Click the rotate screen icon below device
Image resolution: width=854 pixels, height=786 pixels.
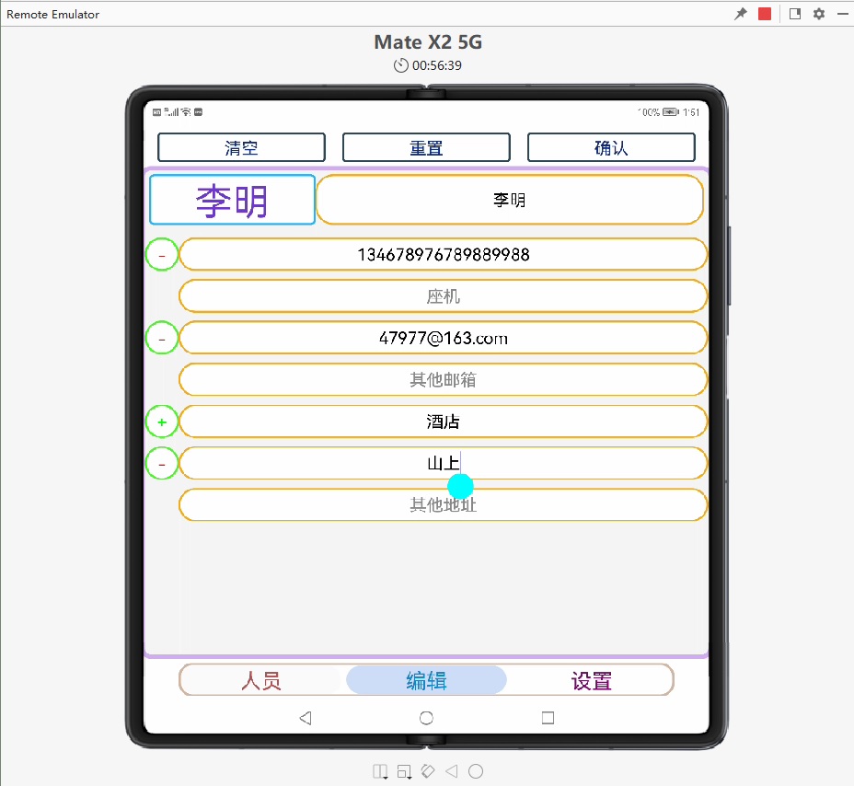428,771
